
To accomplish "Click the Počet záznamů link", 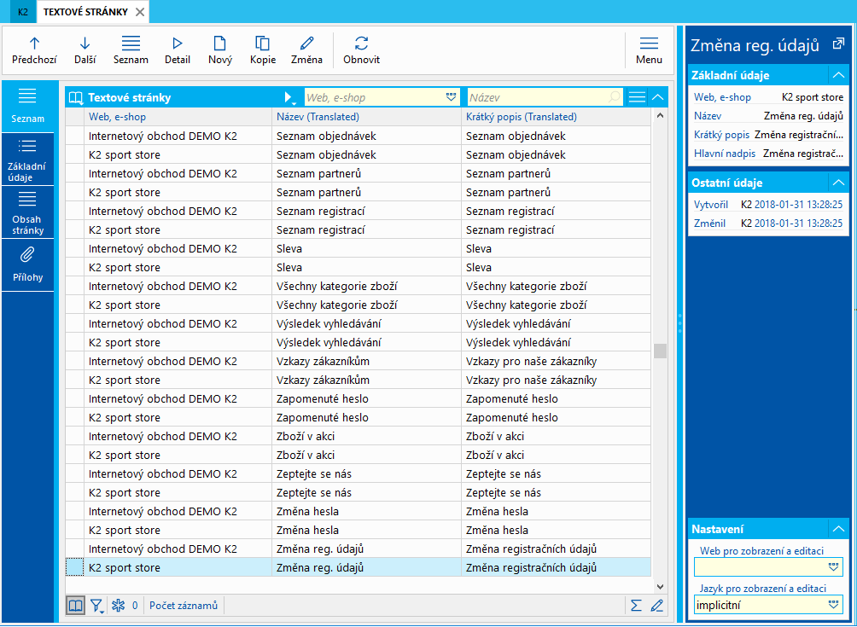I will (x=184, y=606).
